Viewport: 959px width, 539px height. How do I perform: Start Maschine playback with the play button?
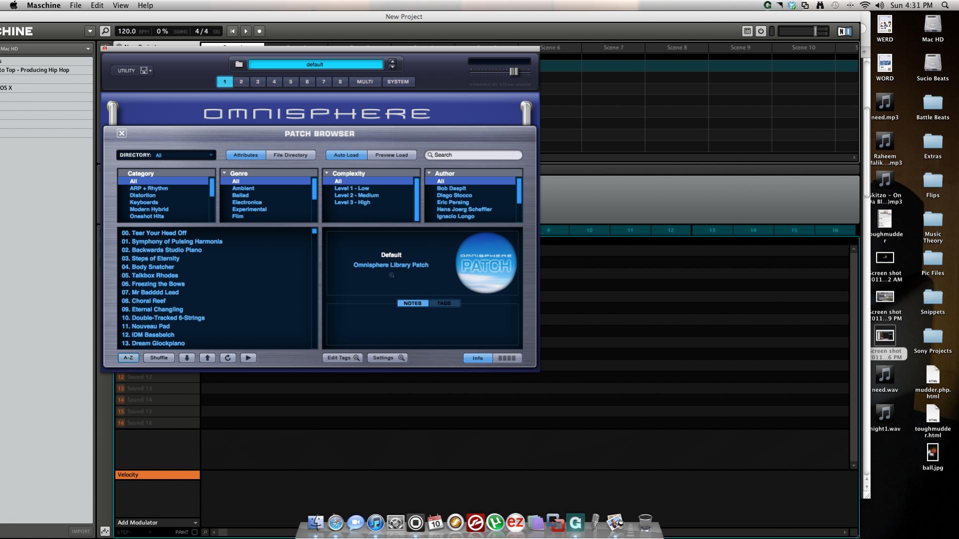pos(246,31)
